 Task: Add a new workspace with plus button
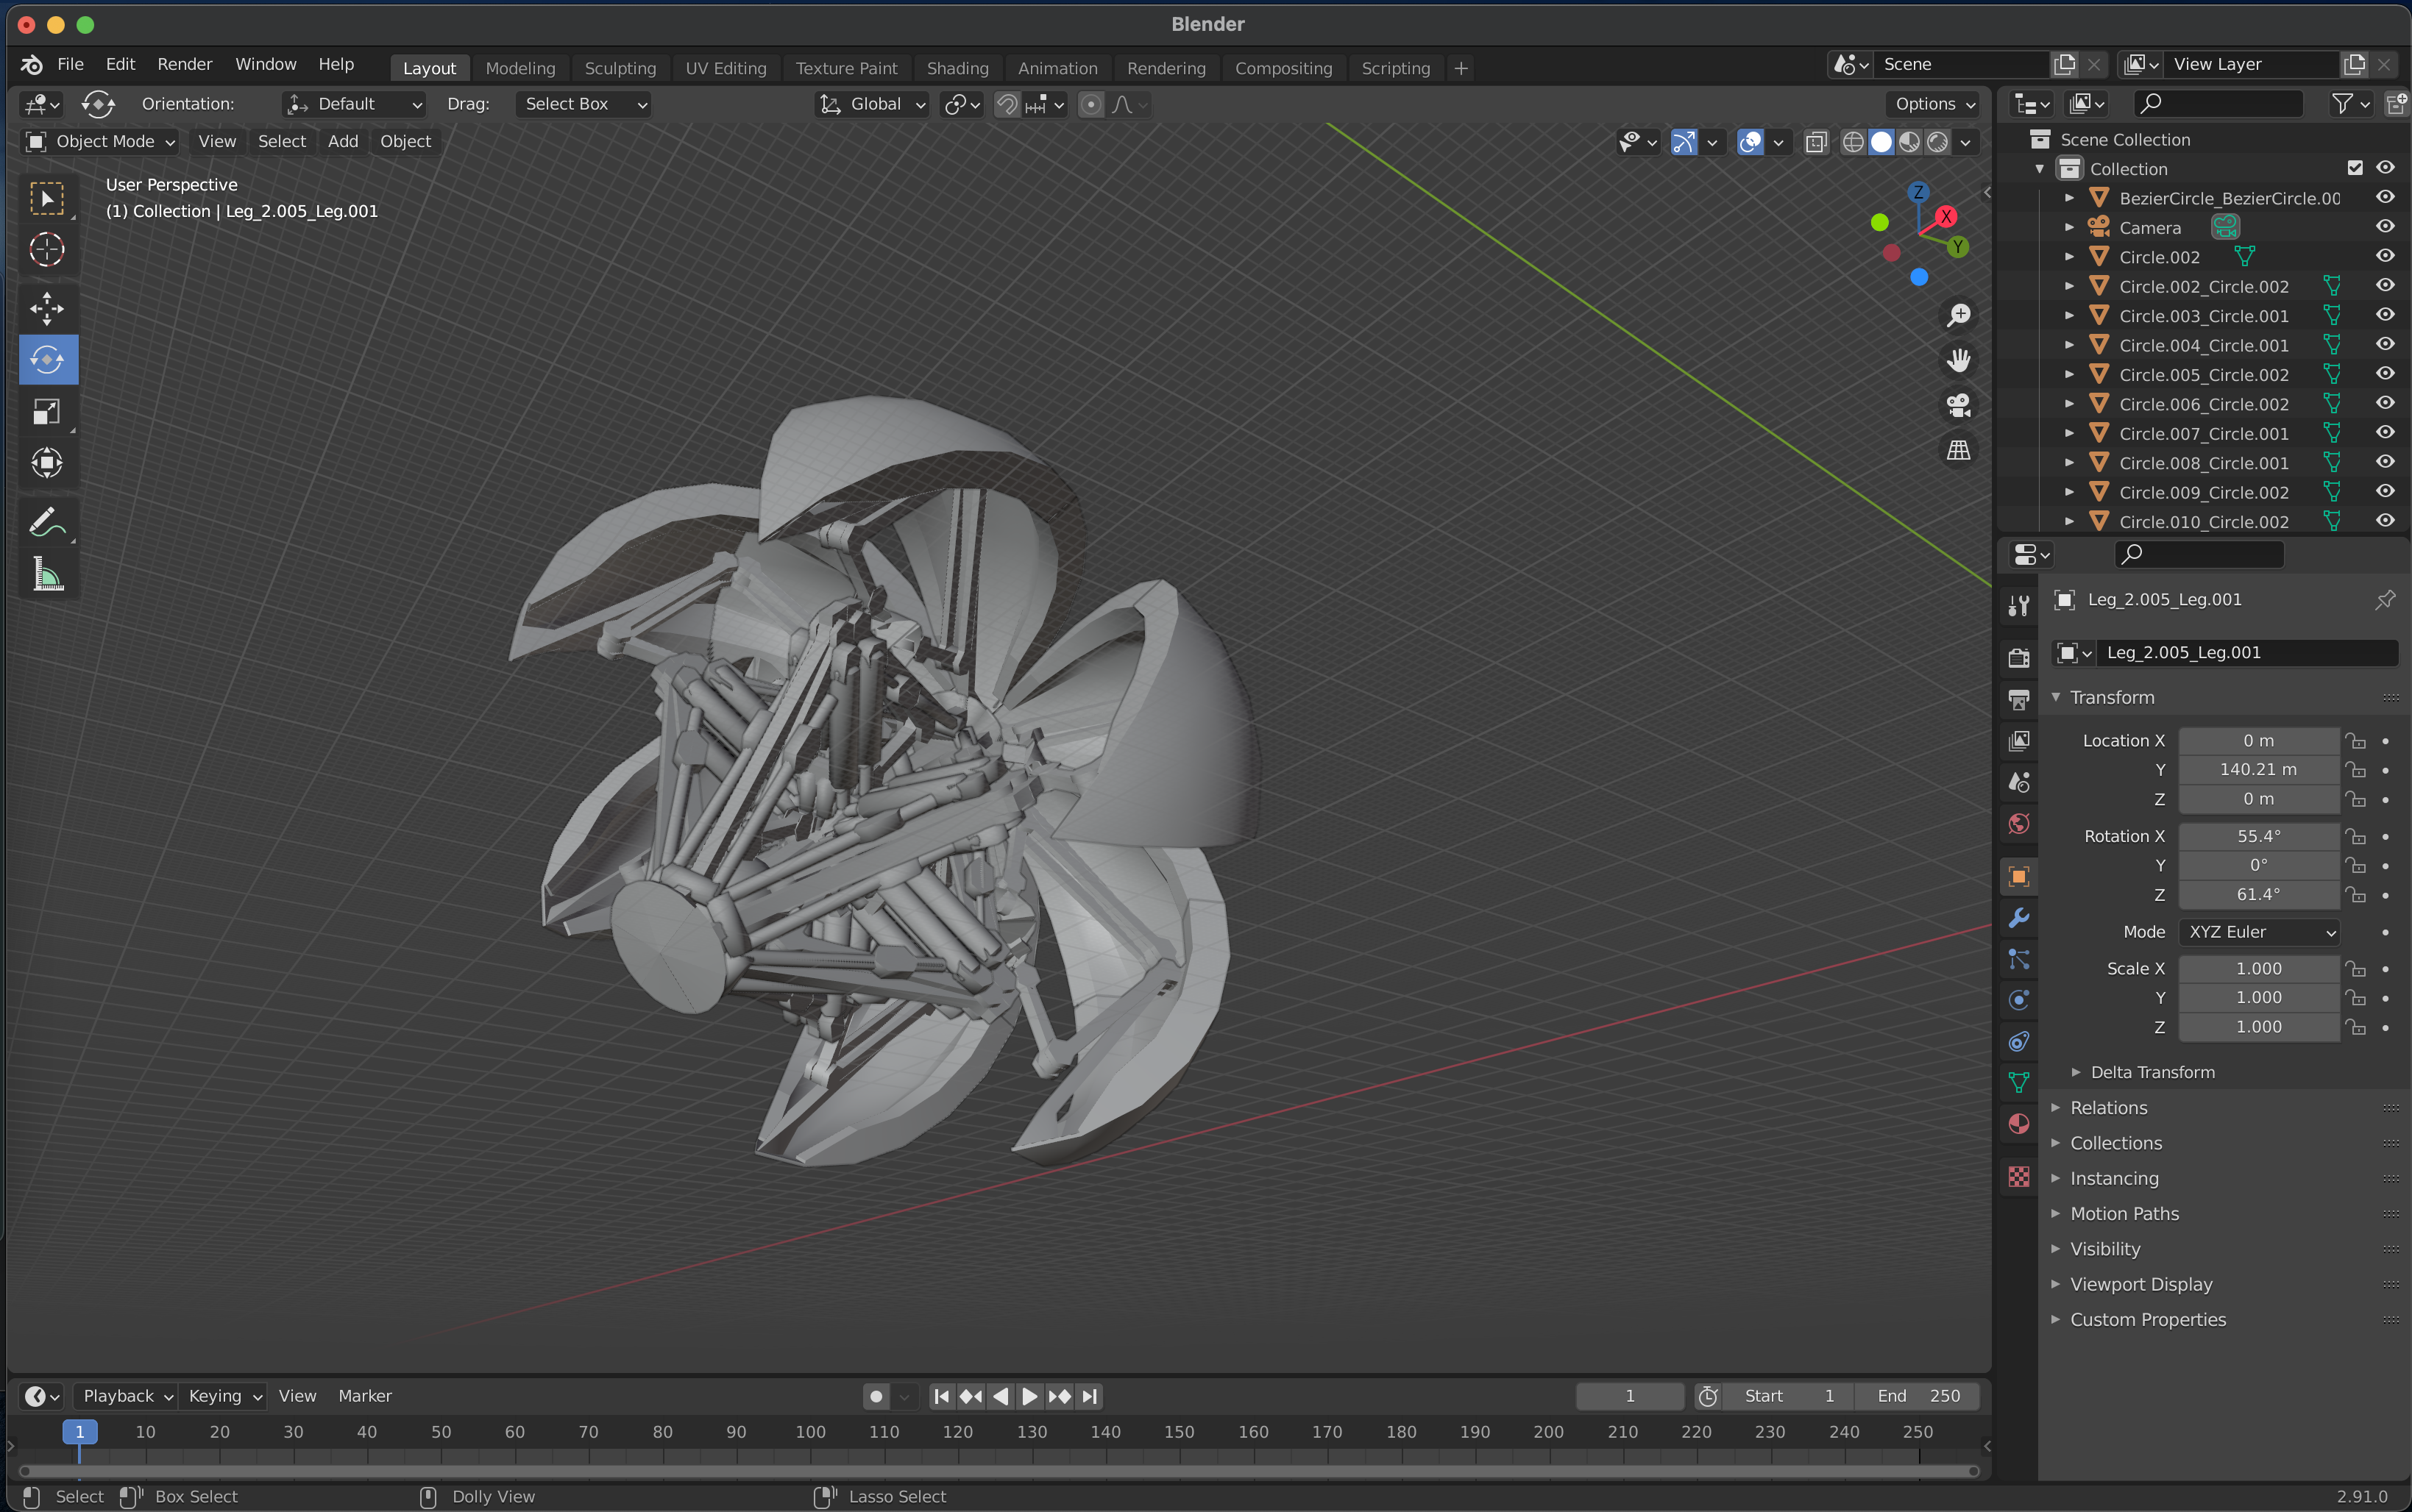[1461, 68]
